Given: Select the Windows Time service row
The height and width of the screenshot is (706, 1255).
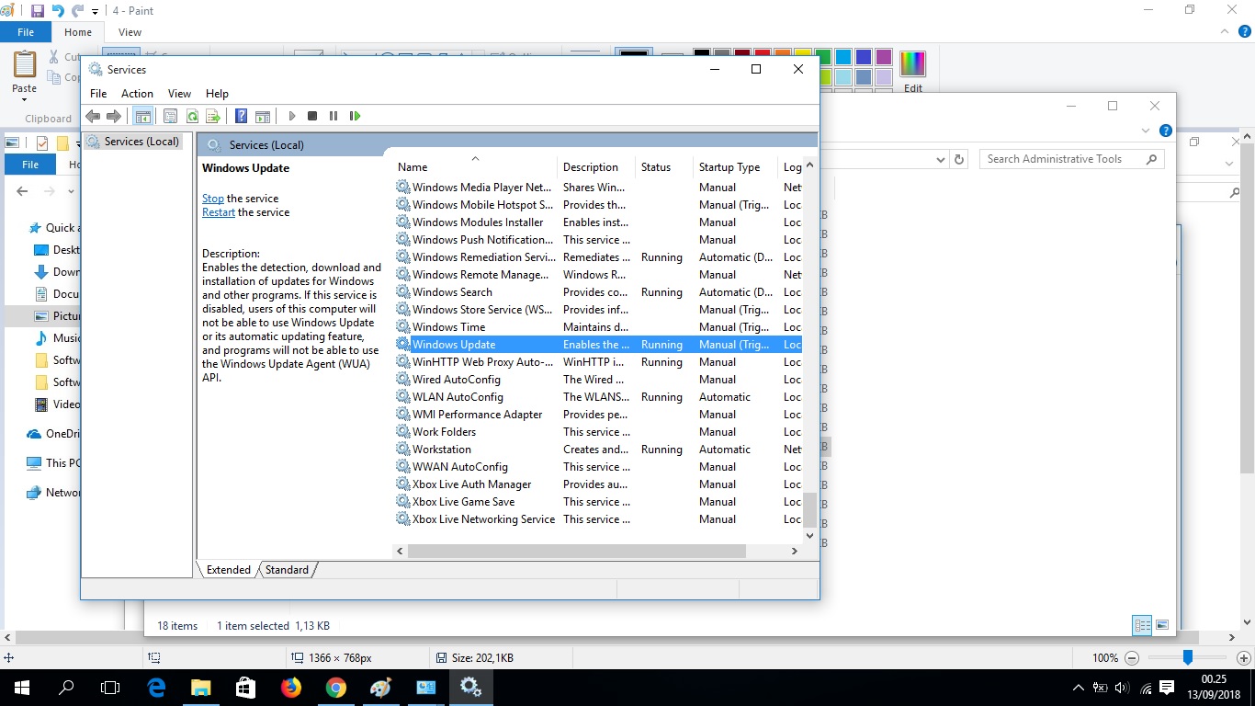Looking at the screenshot, I should click(x=598, y=327).
